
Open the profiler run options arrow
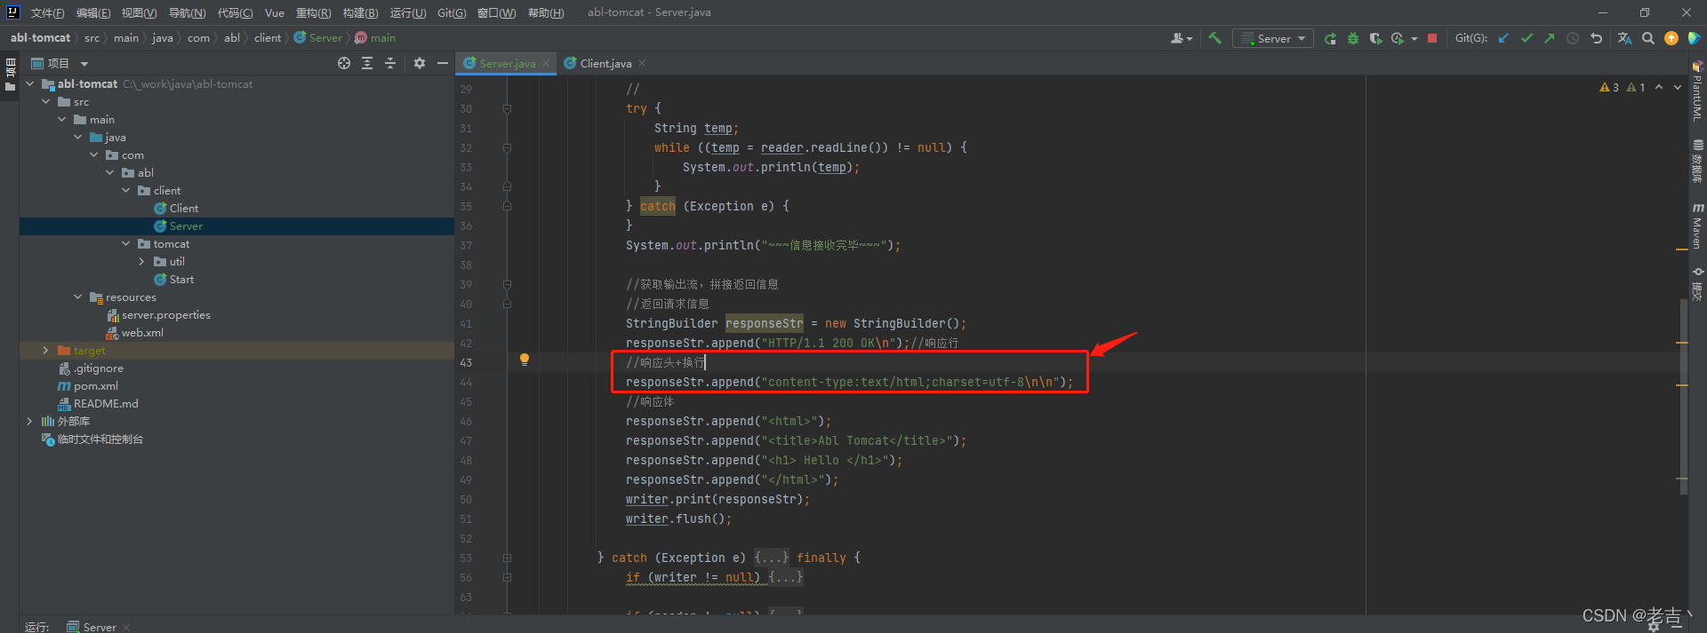1414,39
